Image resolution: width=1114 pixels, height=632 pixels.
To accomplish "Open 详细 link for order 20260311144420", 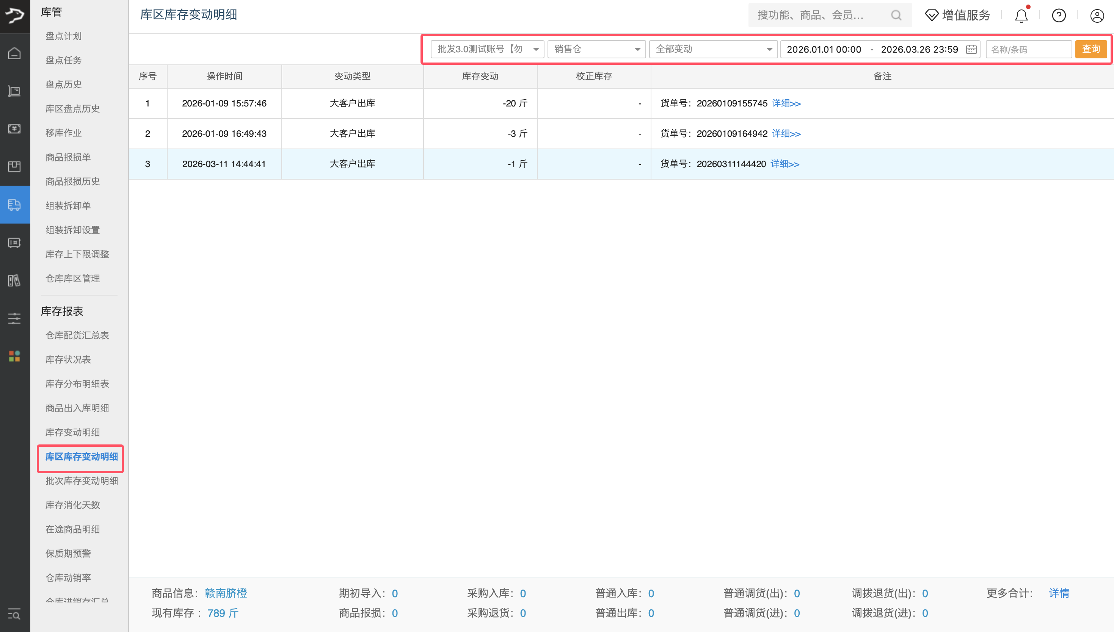I will point(785,164).
